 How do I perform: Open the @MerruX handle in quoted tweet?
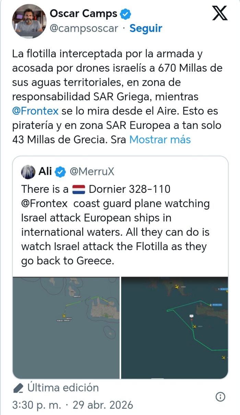point(92,172)
